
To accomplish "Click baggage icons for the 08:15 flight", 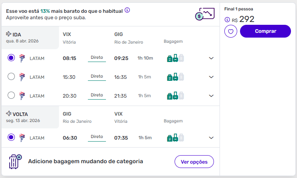I will click(x=175, y=58).
